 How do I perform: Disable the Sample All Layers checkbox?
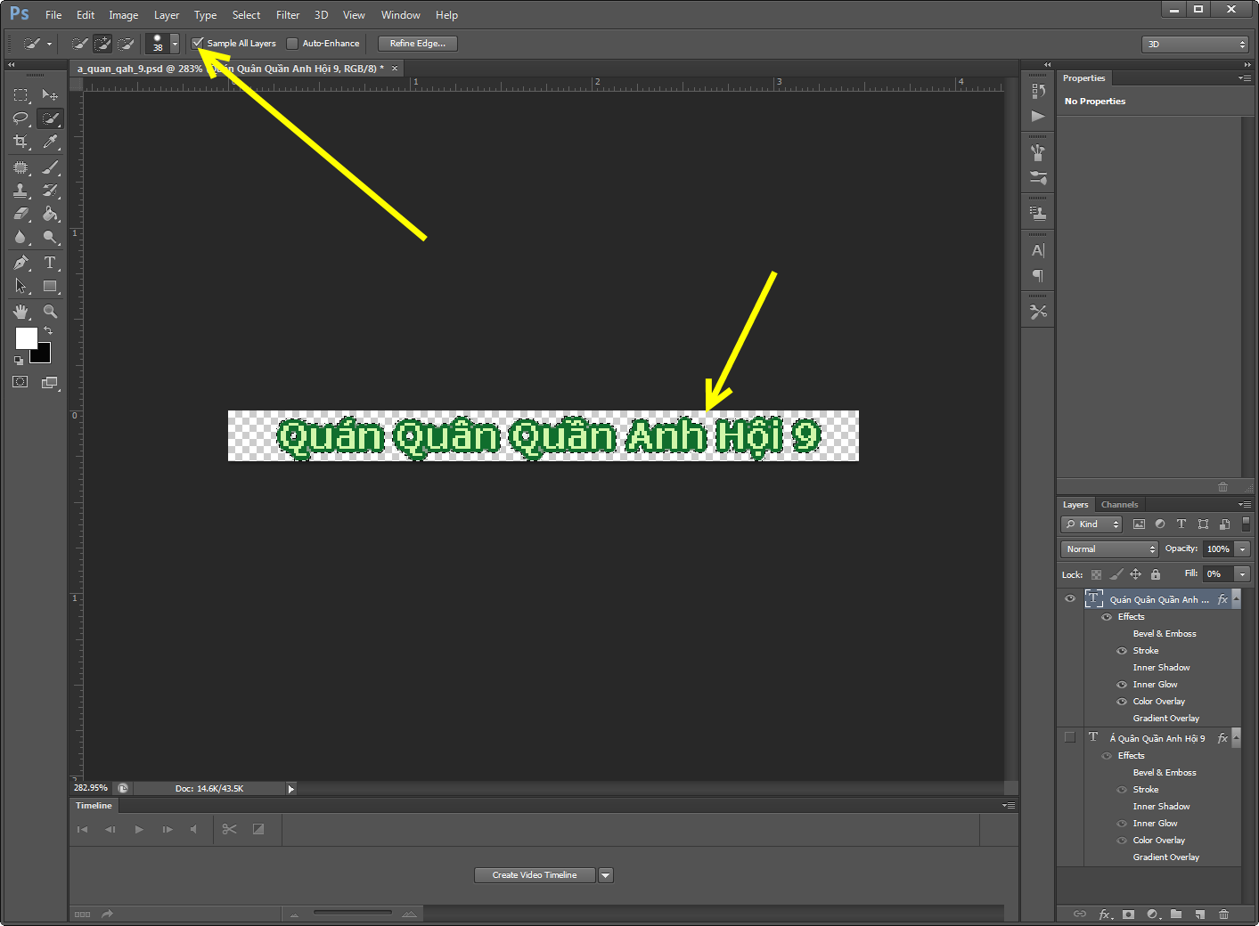(x=198, y=43)
